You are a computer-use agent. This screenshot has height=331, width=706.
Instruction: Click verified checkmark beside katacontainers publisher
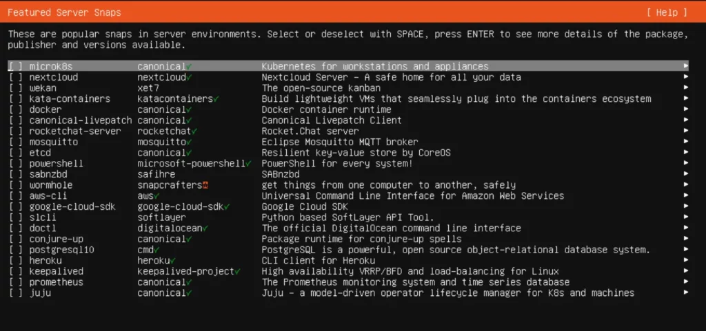pyautogui.click(x=216, y=99)
